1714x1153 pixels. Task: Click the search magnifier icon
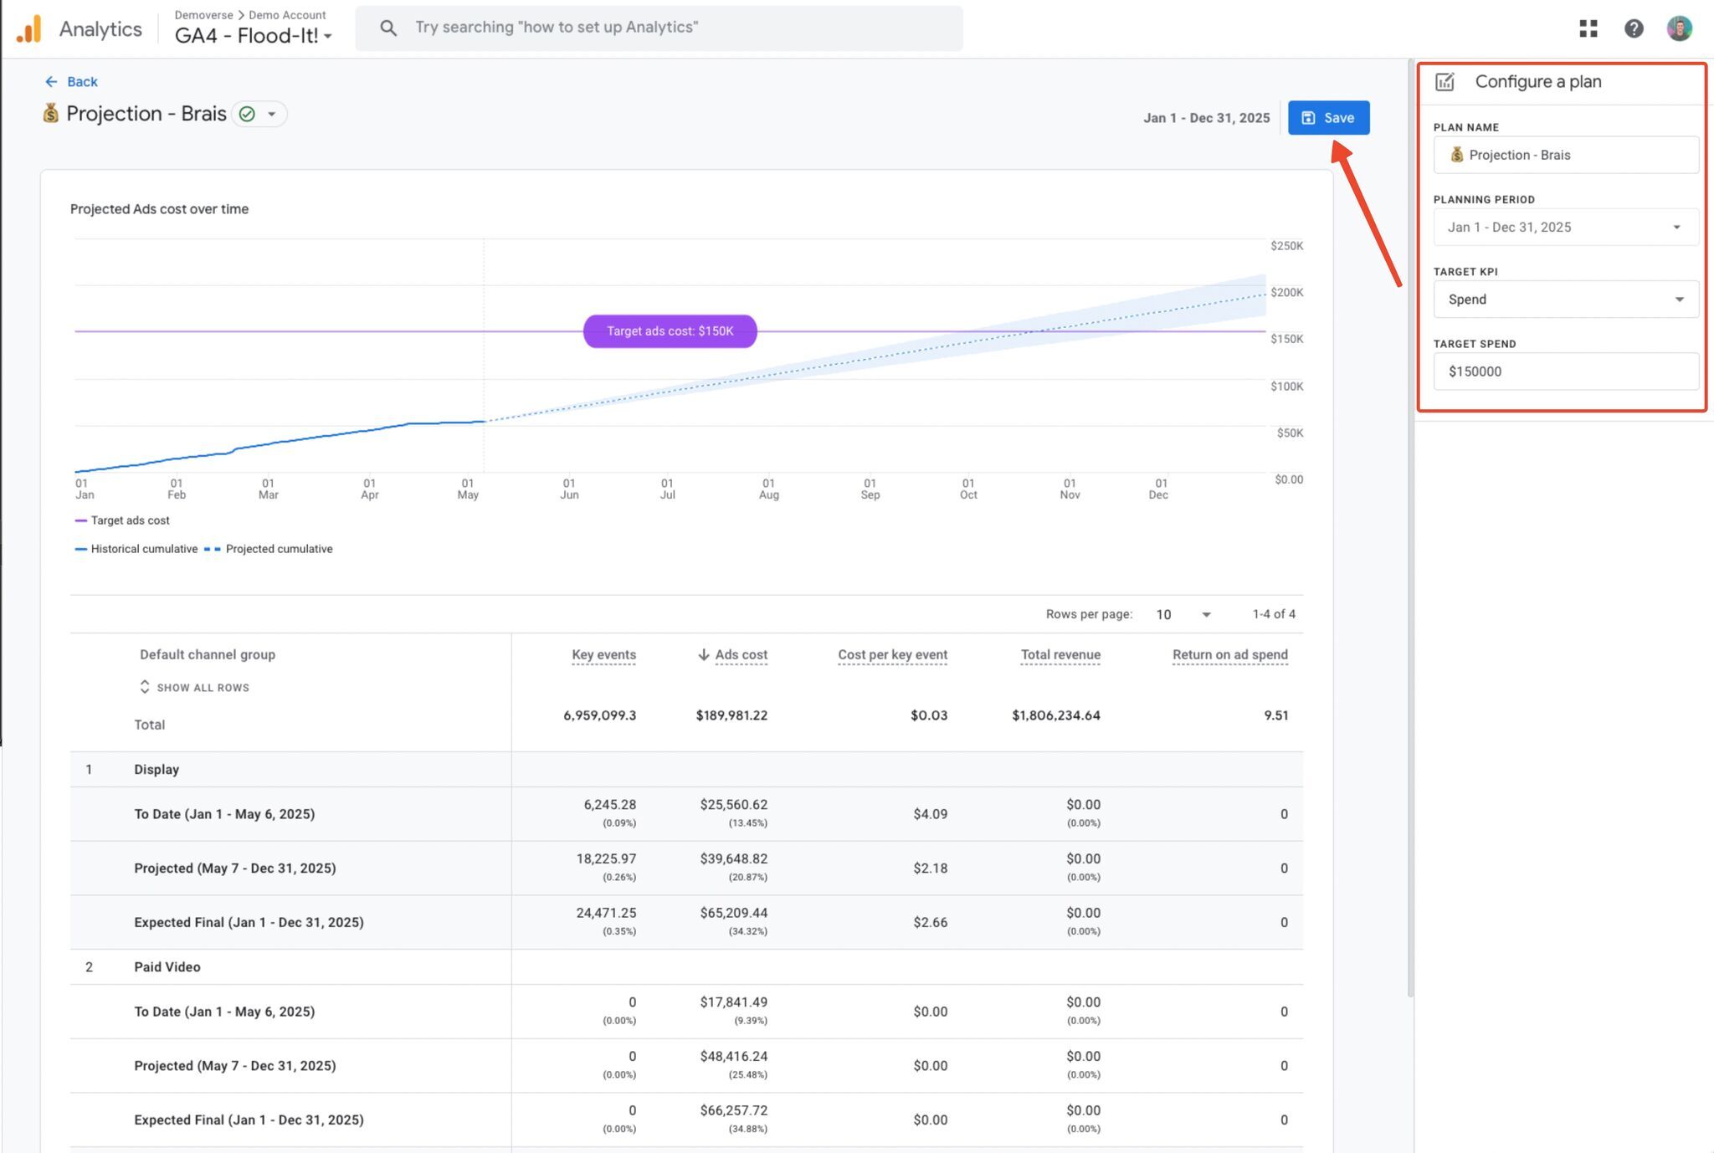387,28
